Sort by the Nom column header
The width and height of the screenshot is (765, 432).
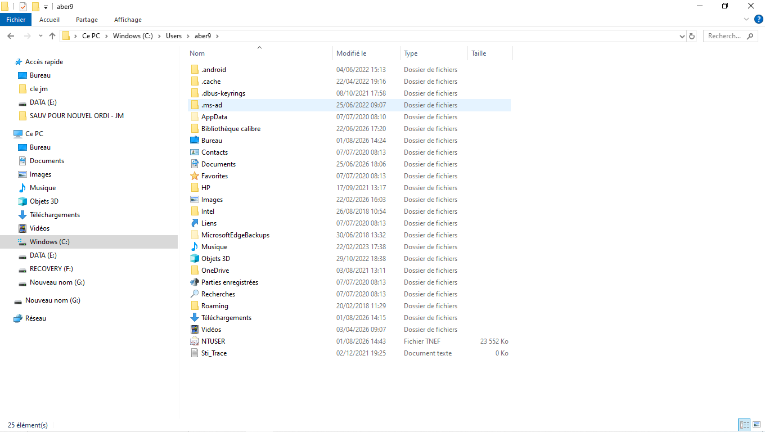197,53
